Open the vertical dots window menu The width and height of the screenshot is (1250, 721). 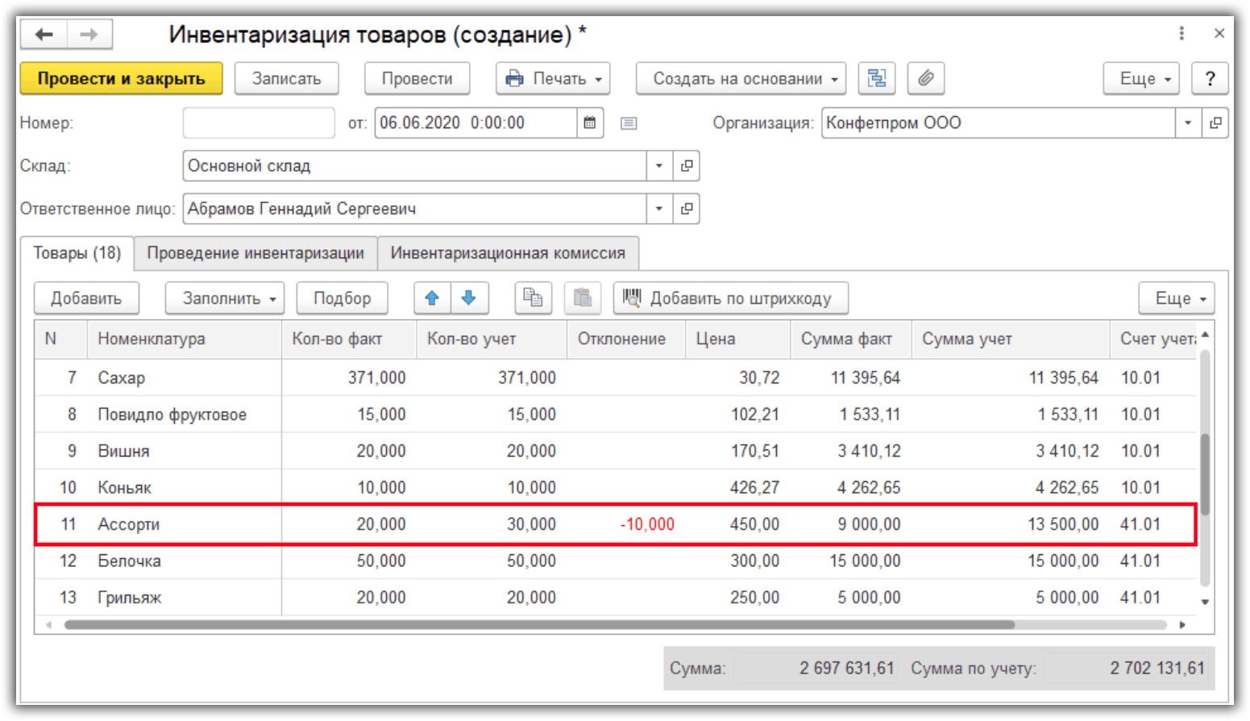tap(1181, 34)
